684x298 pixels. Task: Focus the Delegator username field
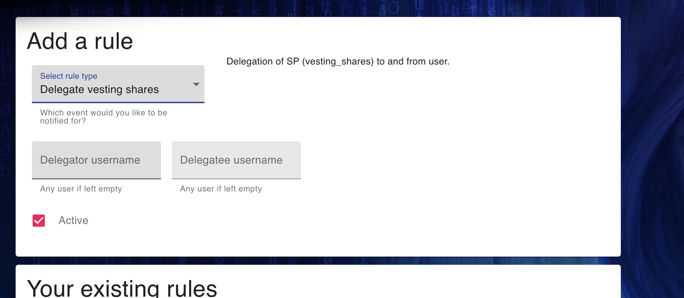(x=96, y=160)
